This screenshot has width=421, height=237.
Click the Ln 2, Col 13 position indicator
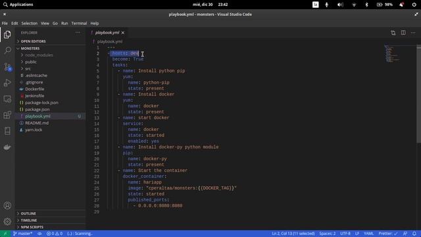pyautogui.click(x=293, y=234)
